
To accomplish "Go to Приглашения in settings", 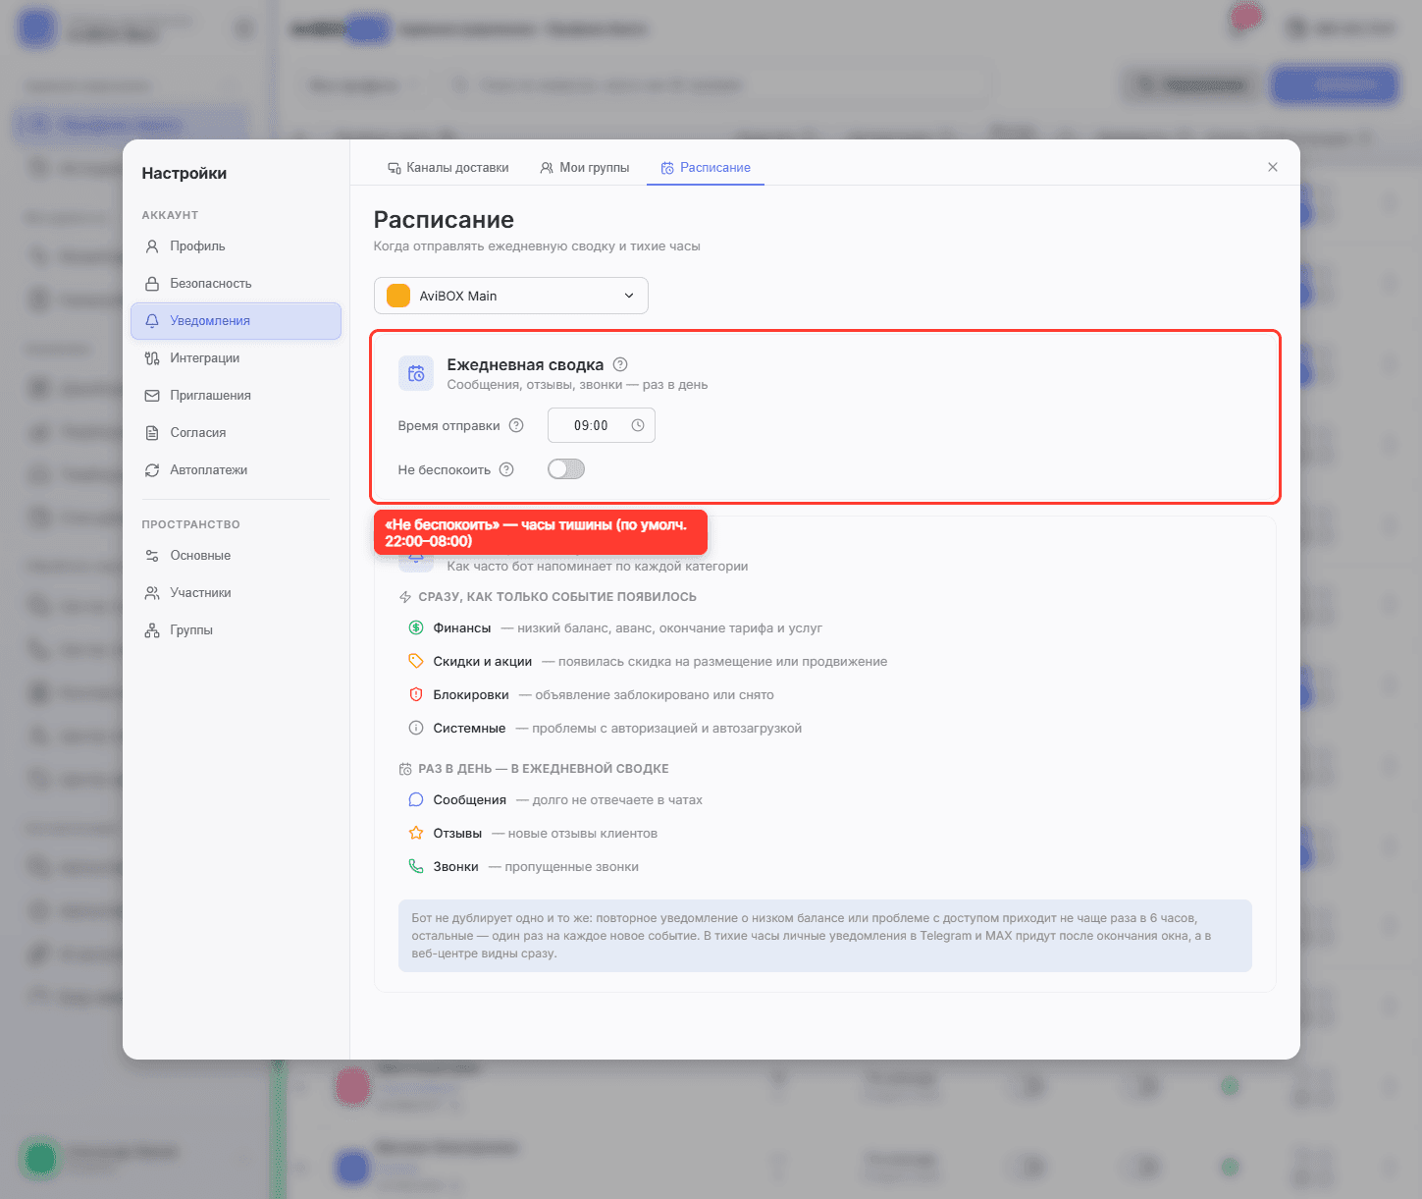I will tap(236, 396).
